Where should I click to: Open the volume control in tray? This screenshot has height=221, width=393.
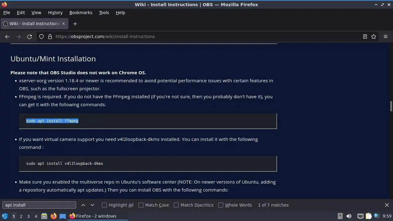click(x=349, y=216)
